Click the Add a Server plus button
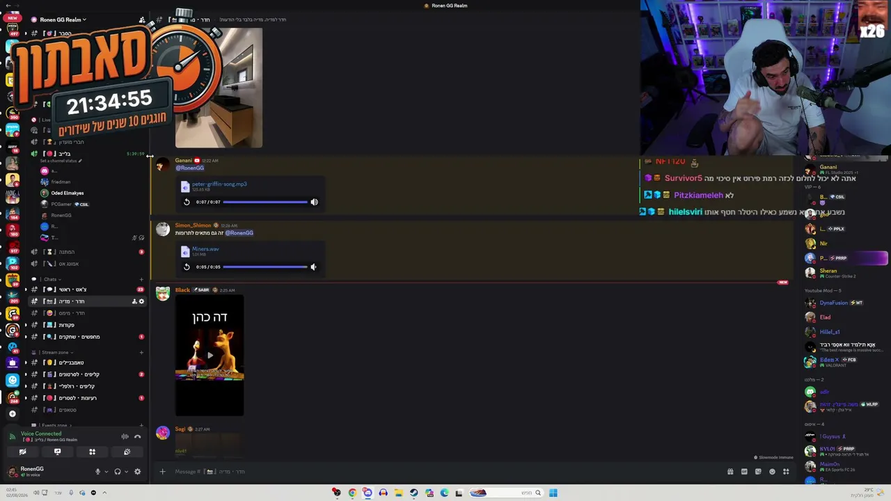The image size is (891, 501). [x=12, y=413]
